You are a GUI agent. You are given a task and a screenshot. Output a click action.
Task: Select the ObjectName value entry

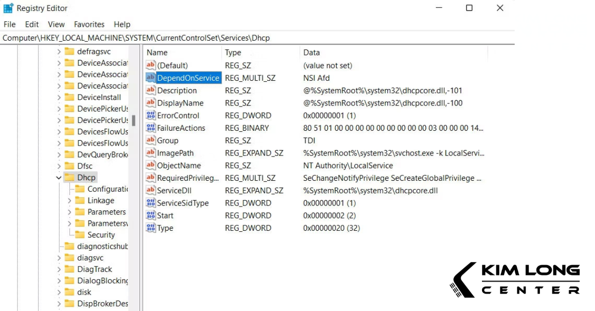coord(178,165)
